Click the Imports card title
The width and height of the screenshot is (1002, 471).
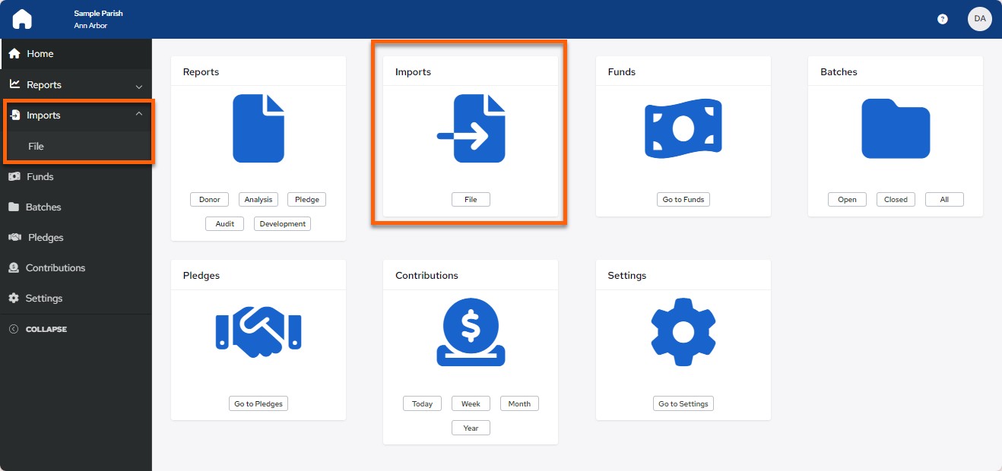pyautogui.click(x=413, y=72)
